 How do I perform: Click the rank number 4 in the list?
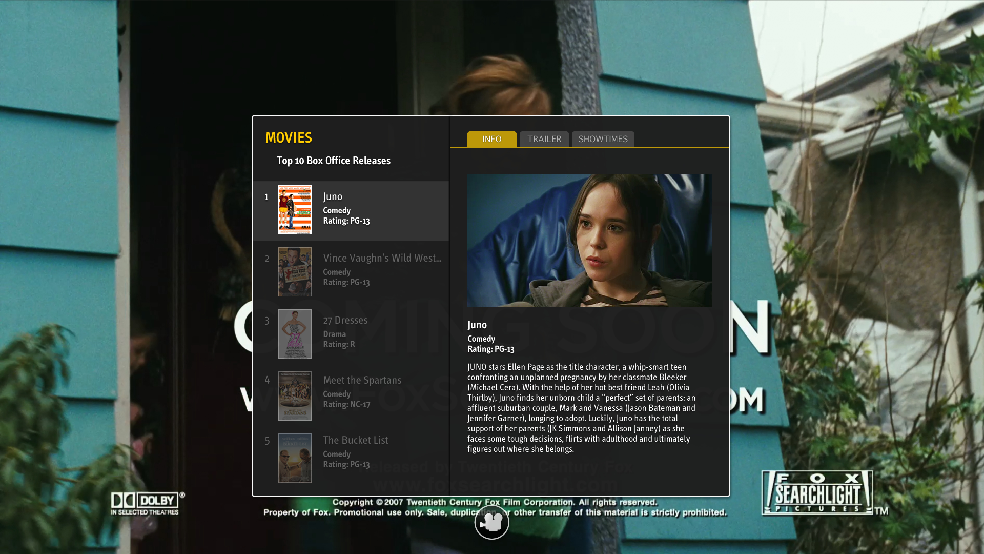click(x=266, y=380)
